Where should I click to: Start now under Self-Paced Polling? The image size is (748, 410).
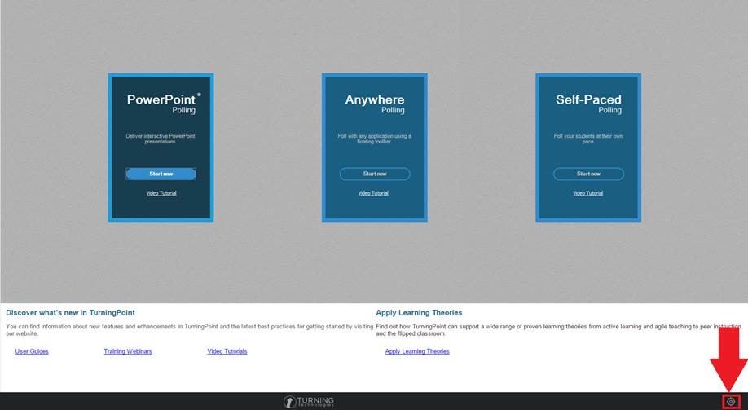588,174
